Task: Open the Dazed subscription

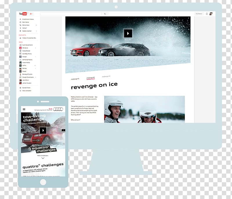Action: (24, 71)
